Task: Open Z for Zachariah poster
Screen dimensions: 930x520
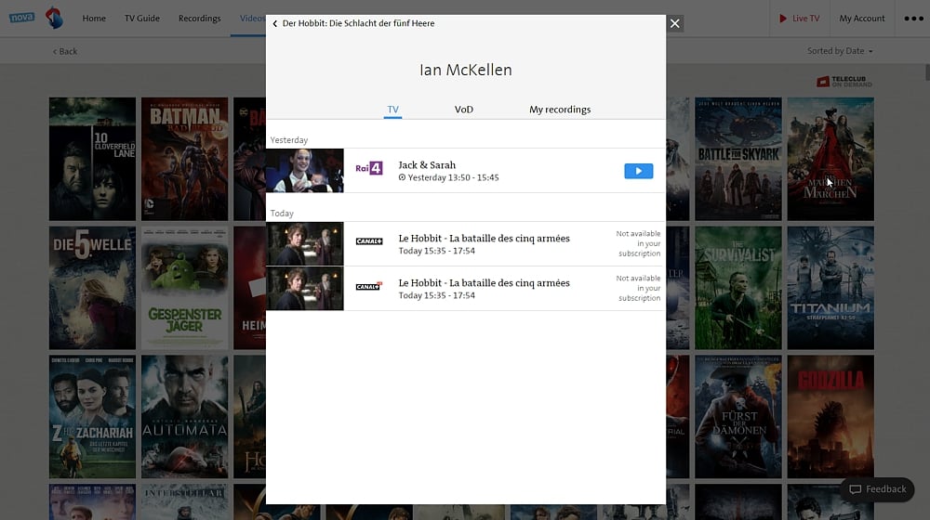Action: (x=92, y=417)
